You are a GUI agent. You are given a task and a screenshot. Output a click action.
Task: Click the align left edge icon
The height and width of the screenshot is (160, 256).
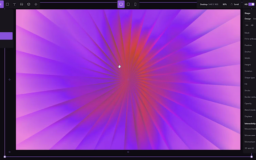247,25
